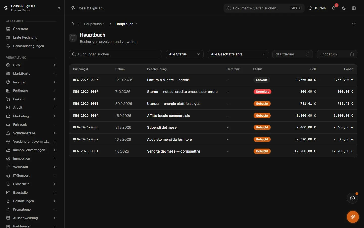Expand the Fertigung sidebar section

point(31,91)
